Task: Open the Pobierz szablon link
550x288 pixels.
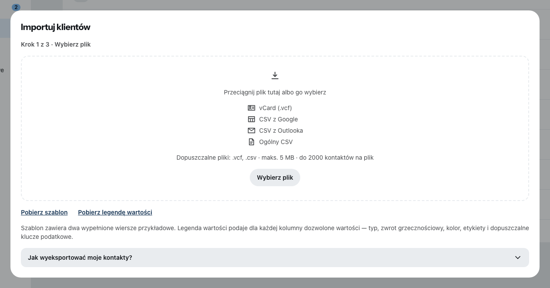Action: (x=44, y=212)
